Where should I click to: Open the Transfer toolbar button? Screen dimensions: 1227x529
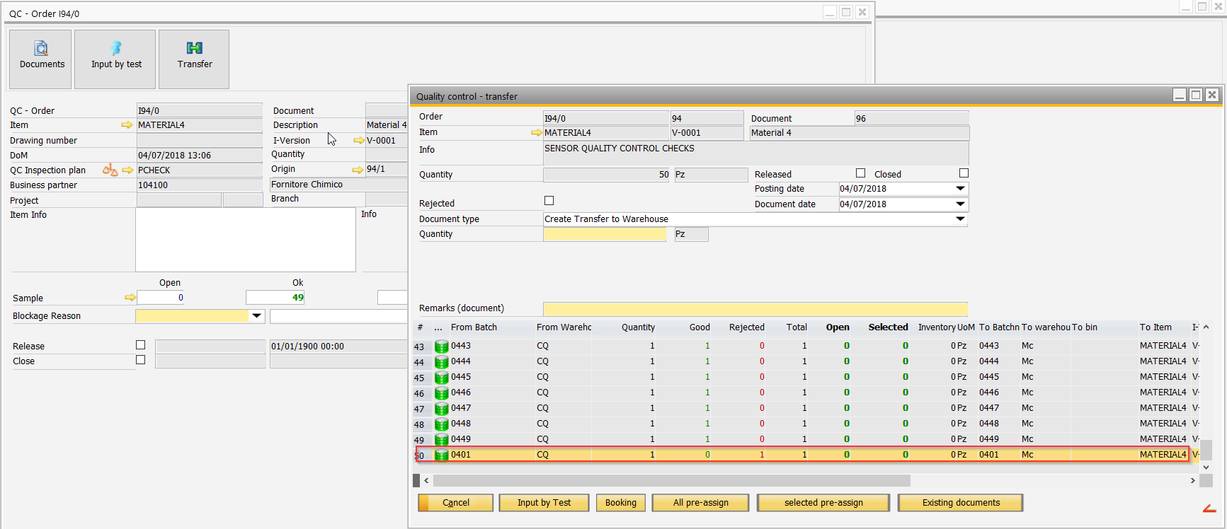[194, 59]
